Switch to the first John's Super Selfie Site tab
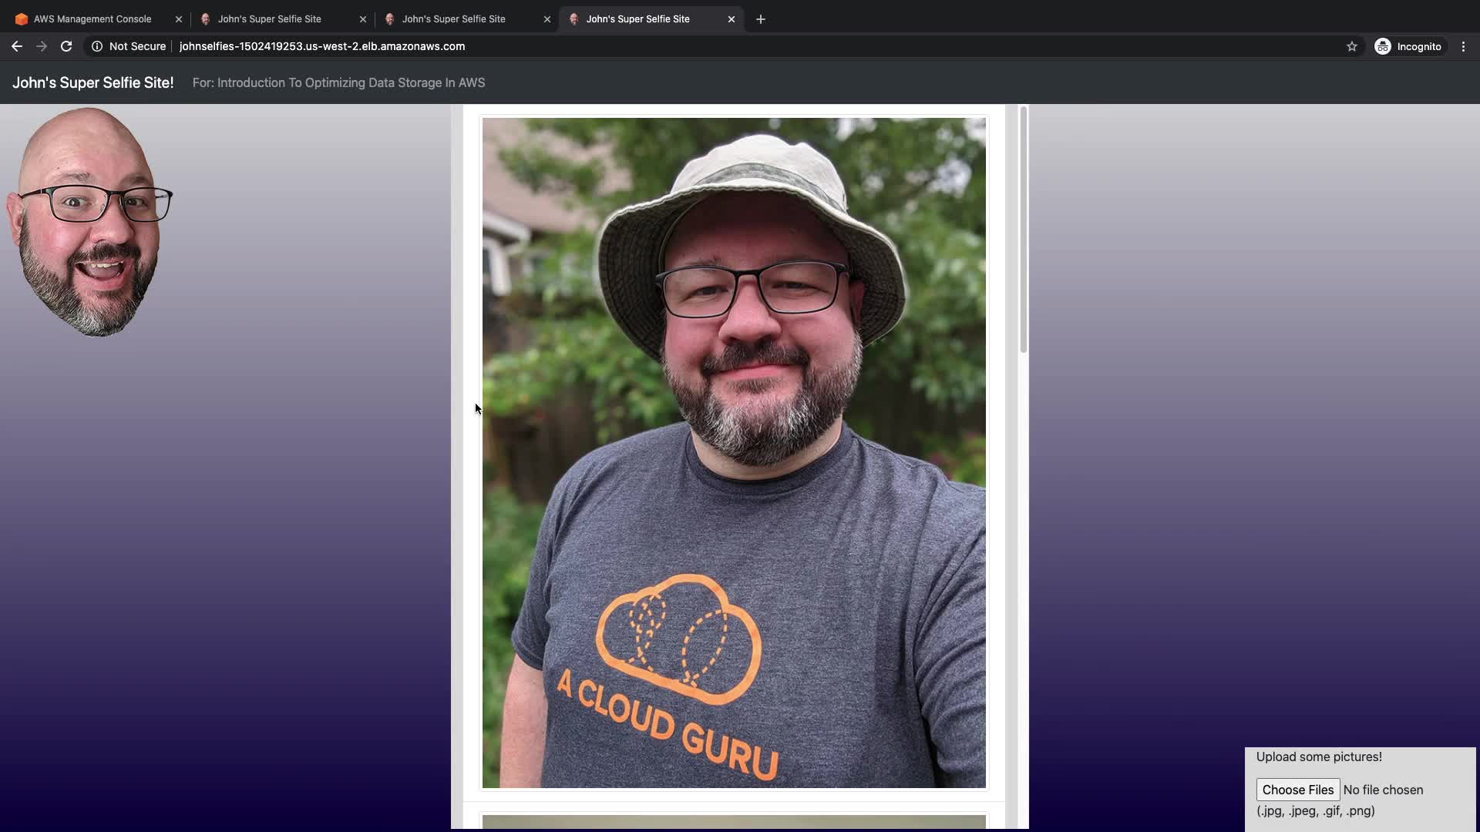Viewport: 1480px width, 832px height. [x=269, y=19]
